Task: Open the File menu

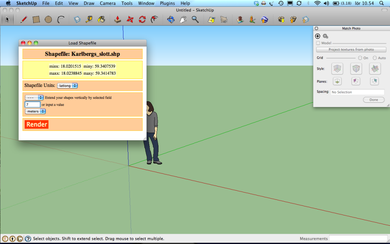Action: point(46,3)
